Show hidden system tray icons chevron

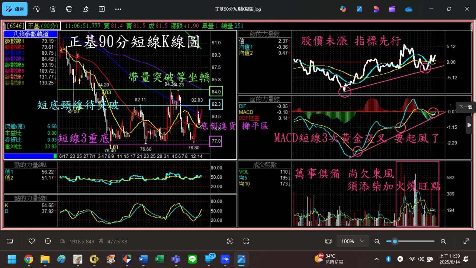376,259
